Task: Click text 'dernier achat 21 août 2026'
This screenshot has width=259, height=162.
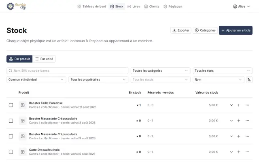Action: point(79,107)
